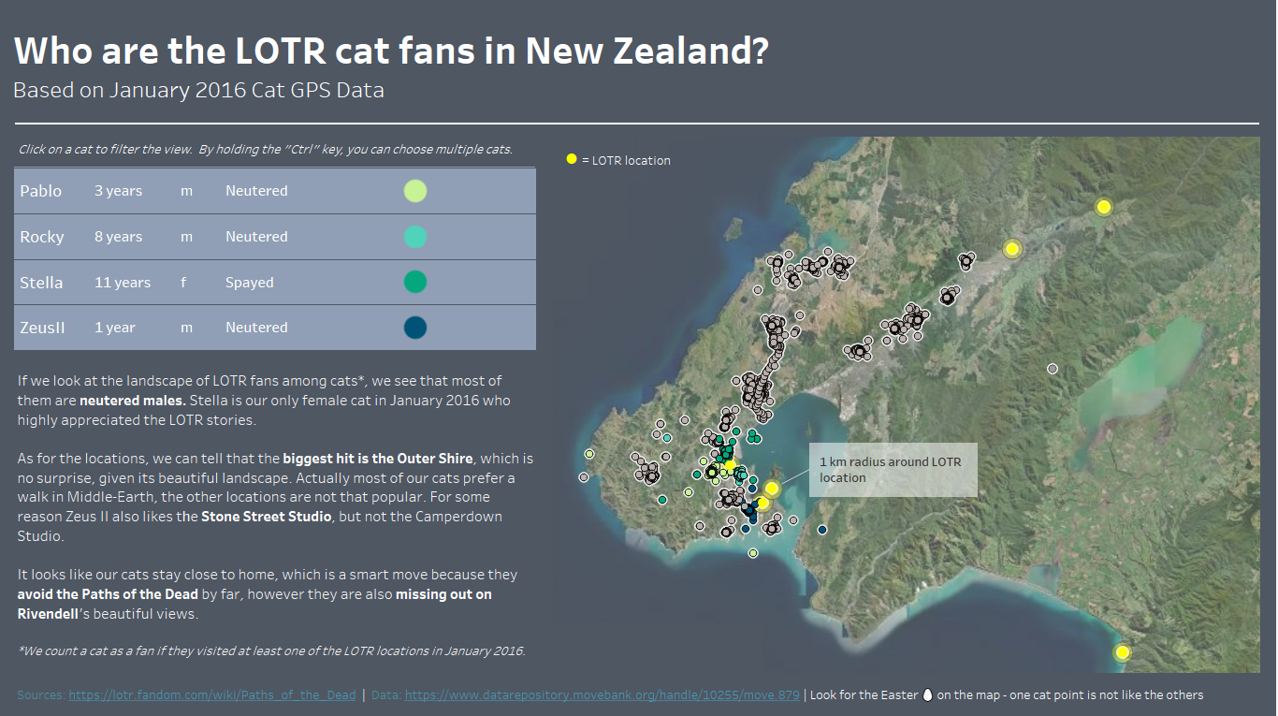
Task: Click the '11 years' age cell
Action: (123, 283)
